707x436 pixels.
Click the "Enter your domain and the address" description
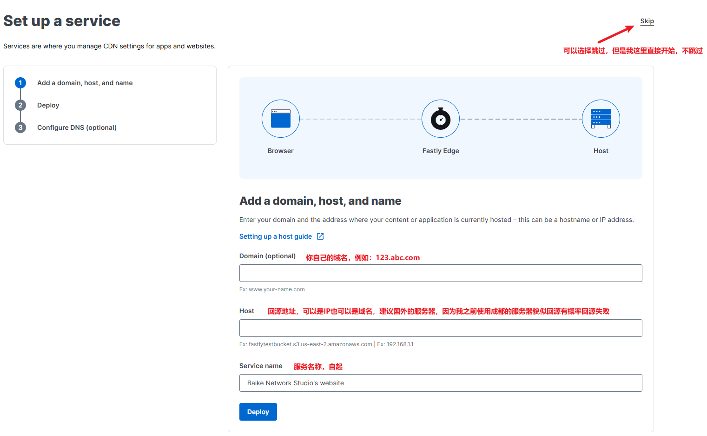(436, 220)
